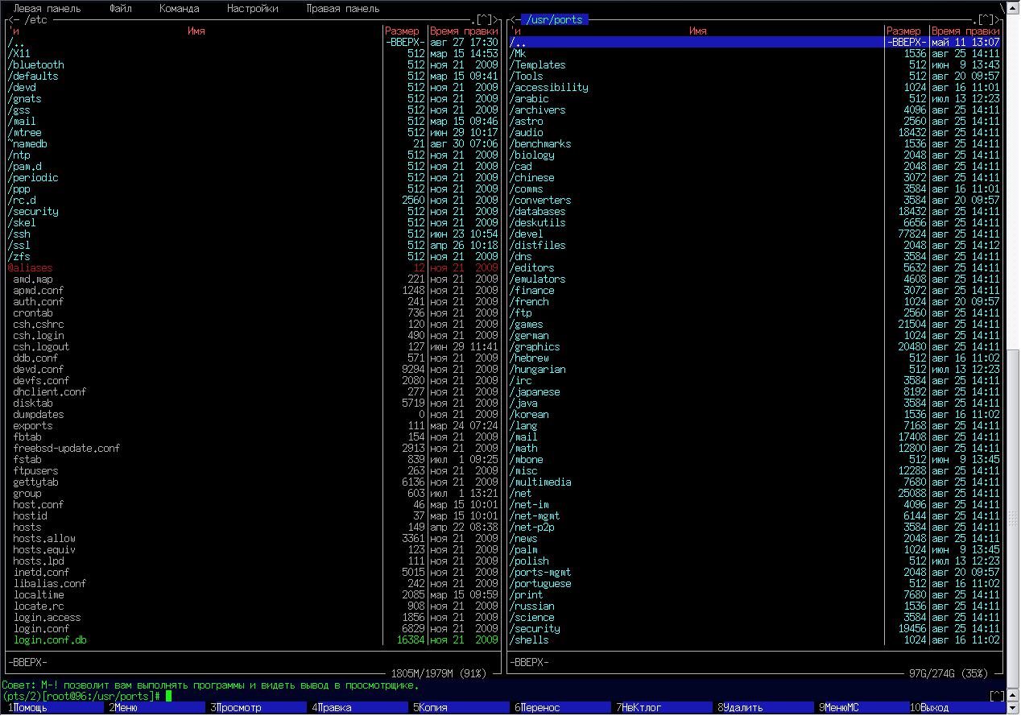The image size is (1021, 716).
Task: Click the 7НвКтлог button to create directory
Action: pyautogui.click(x=641, y=708)
